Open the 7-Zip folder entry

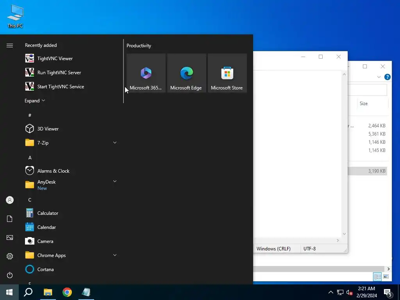(71, 143)
